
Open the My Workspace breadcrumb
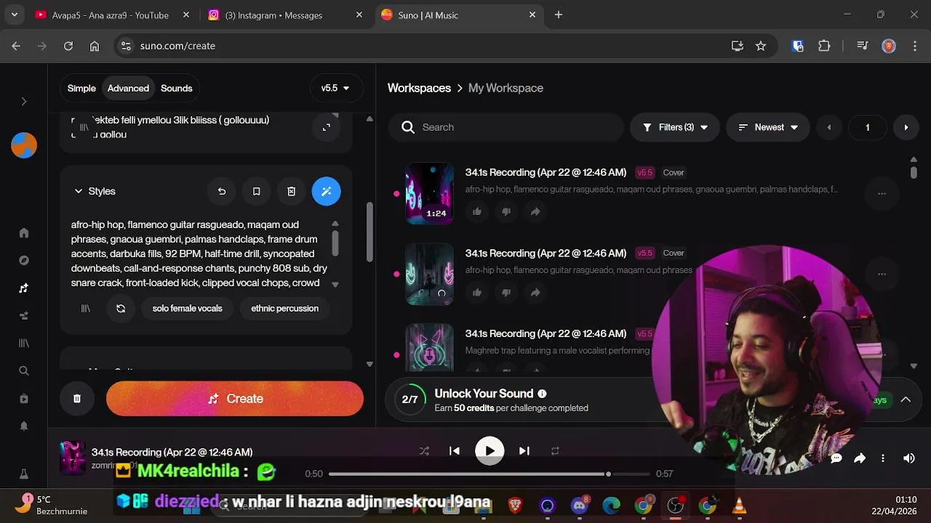pos(506,88)
